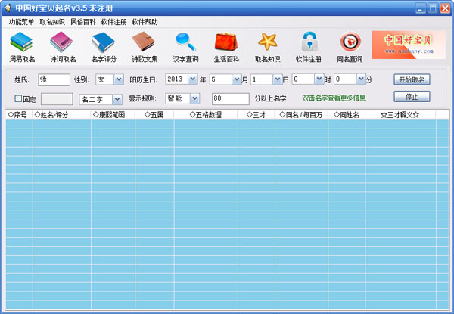
Task: Click the app icon in title bar
Action: click(x=8, y=8)
